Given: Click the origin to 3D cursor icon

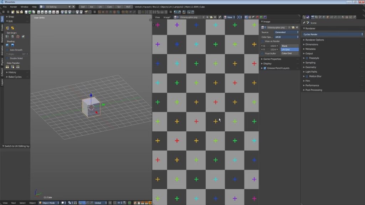Looking at the screenshot, I should tap(18, 37).
